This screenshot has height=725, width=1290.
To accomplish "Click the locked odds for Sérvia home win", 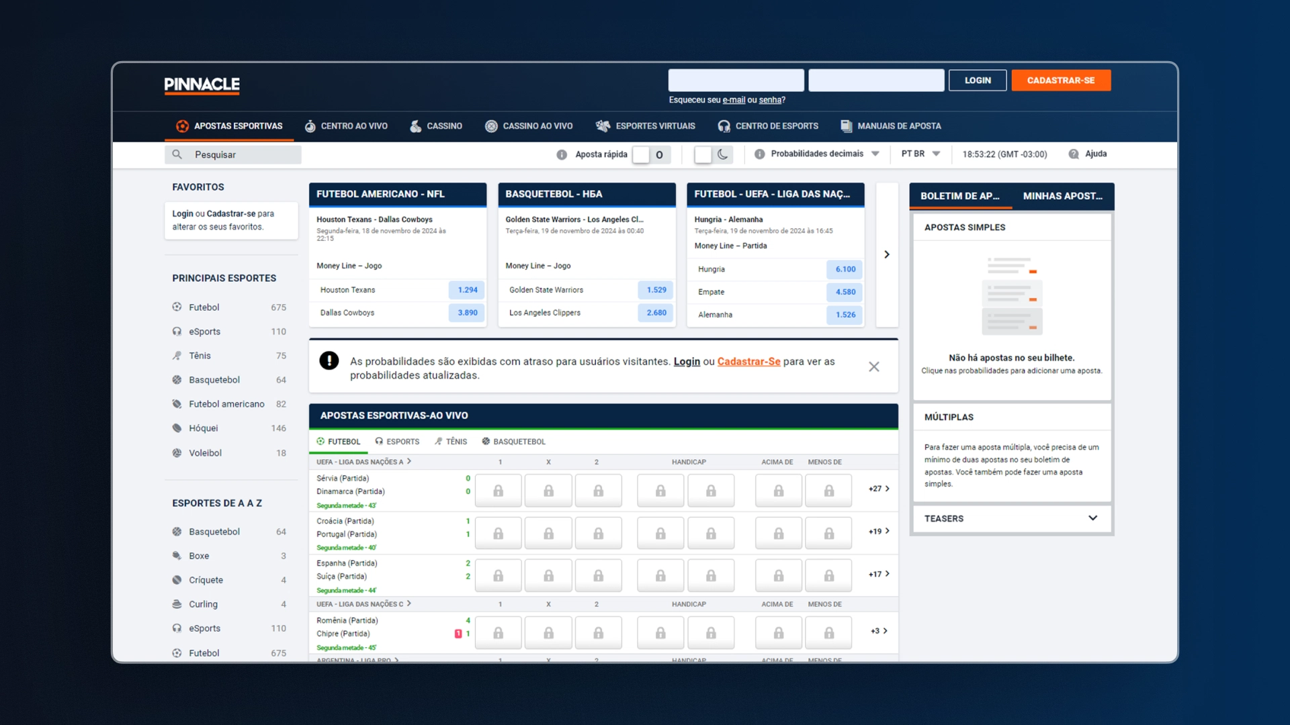I will pos(498,491).
